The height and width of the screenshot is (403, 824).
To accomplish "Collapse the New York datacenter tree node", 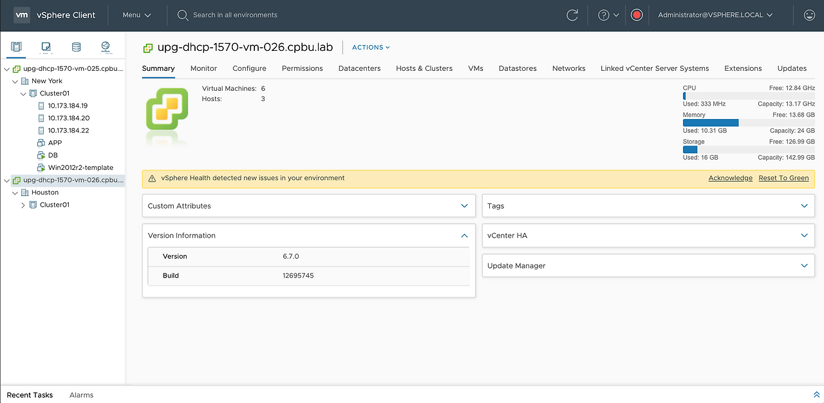I will pos(15,80).
